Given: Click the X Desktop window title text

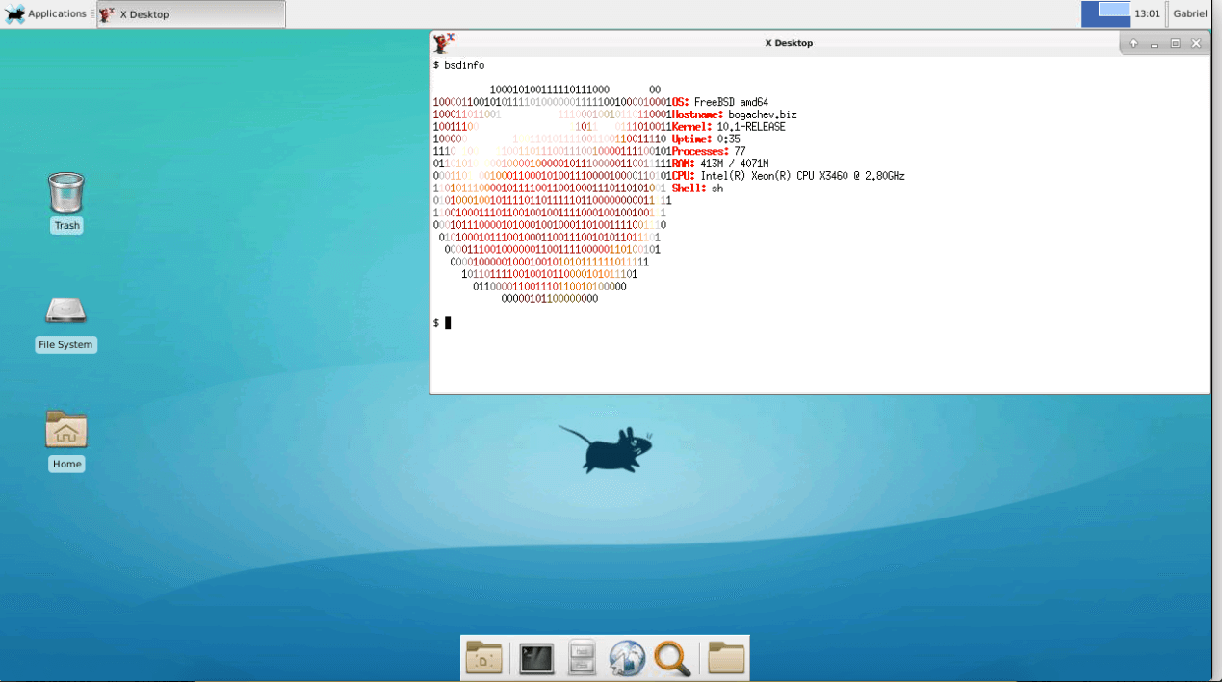Looking at the screenshot, I should point(788,43).
